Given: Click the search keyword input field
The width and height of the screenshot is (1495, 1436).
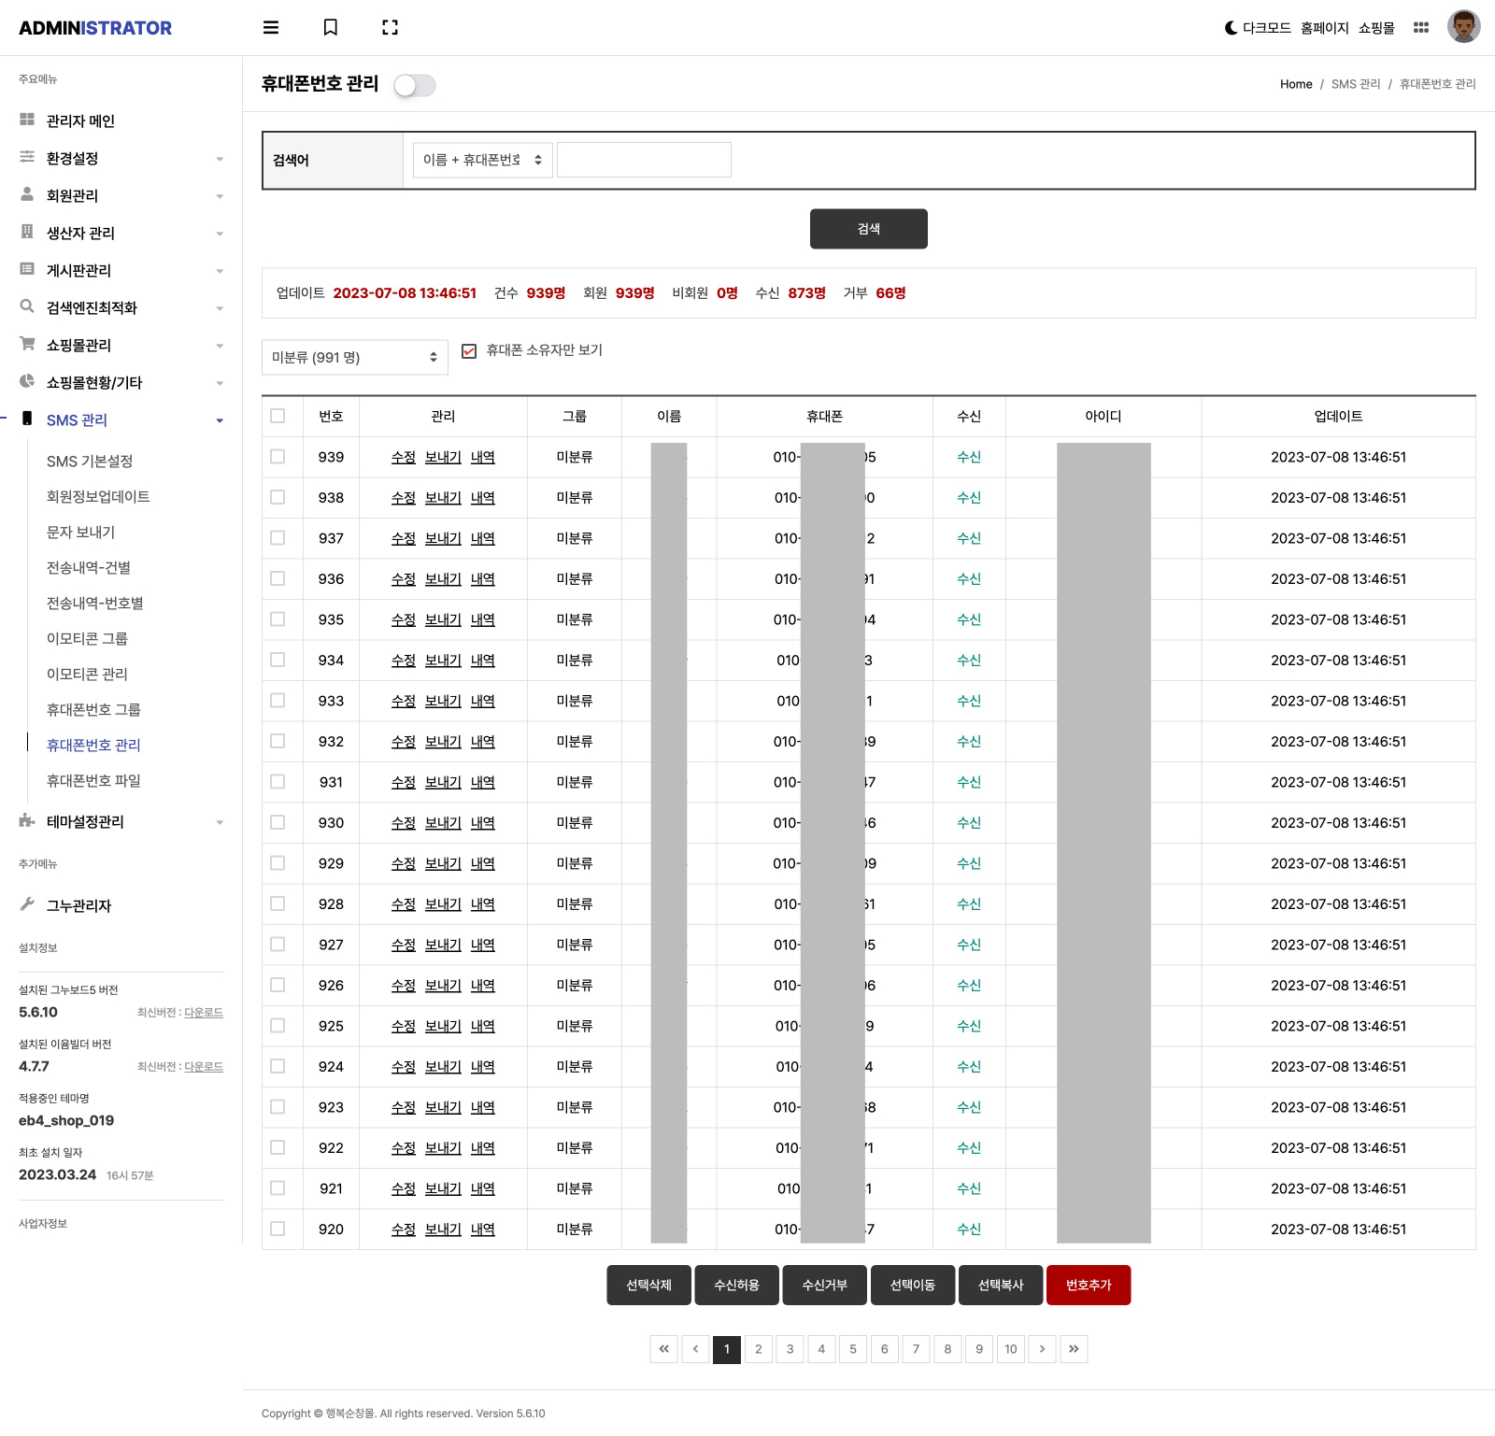Looking at the screenshot, I should 644,160.
